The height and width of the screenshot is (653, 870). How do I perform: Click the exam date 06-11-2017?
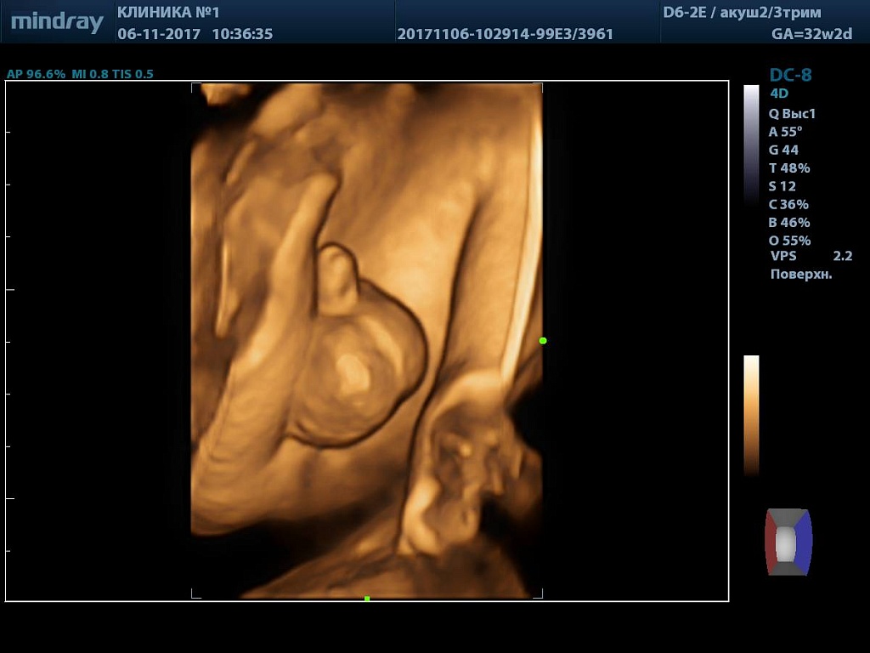pyautogui.click(x=159, y=34)
